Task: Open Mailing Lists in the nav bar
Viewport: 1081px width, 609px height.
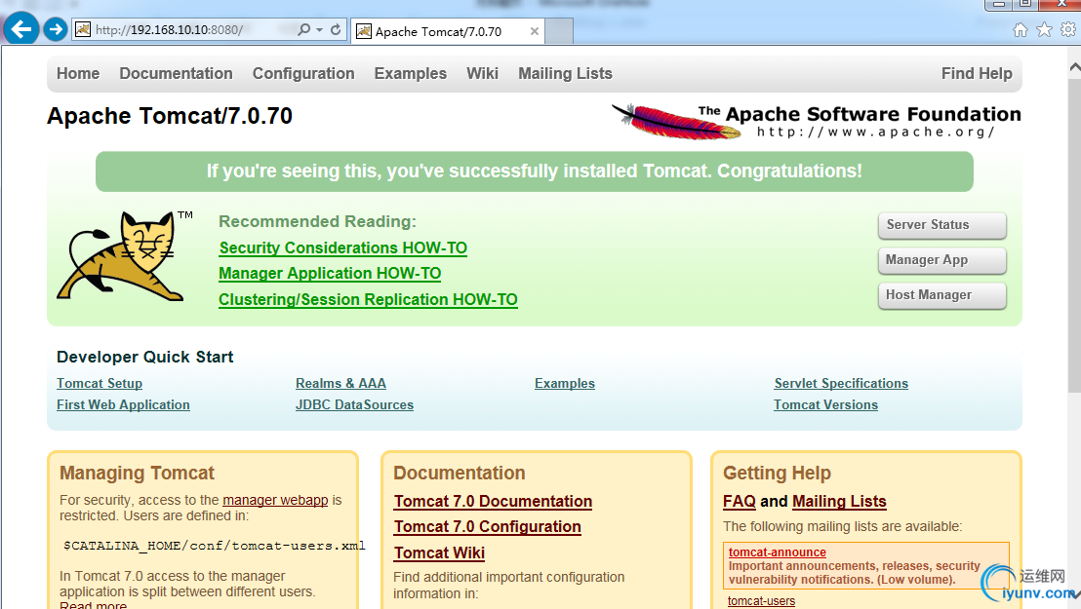Action: pyautogui.click(x=565, y=74)
